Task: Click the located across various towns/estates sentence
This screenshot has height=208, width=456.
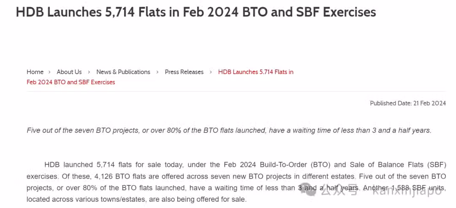Action: [136, 200]
